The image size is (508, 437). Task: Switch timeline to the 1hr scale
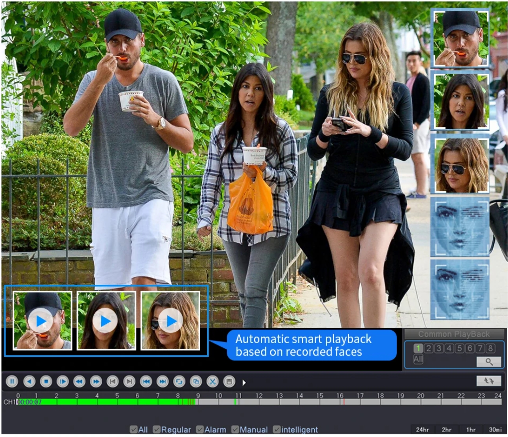(x=471, y=430)
